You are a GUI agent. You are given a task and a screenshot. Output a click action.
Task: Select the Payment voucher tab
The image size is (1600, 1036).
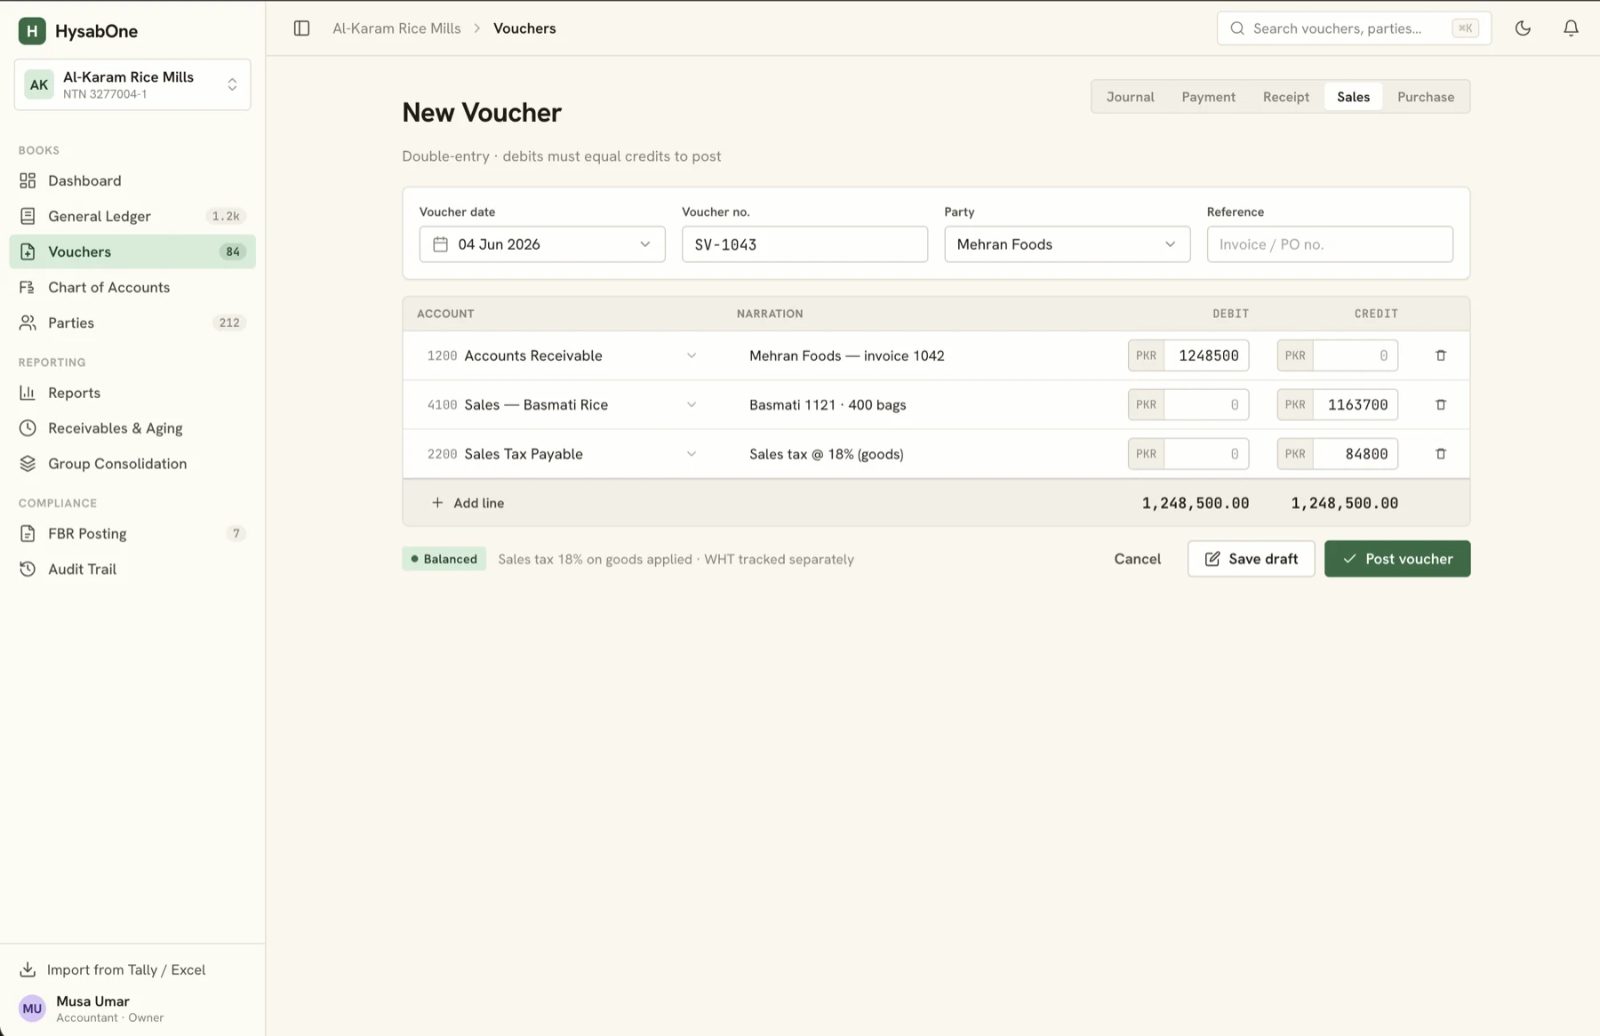coord(1208,97)
